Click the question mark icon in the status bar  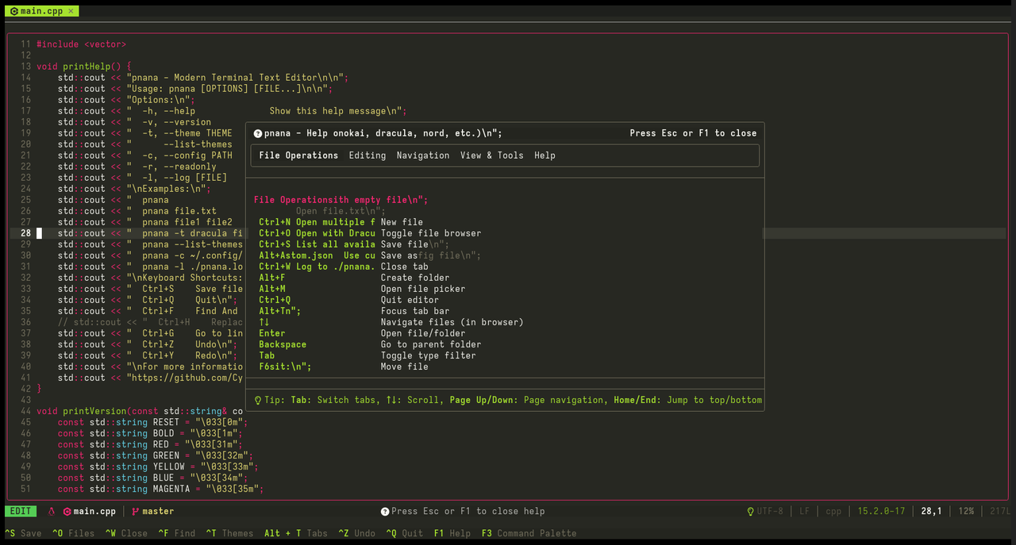coord(385,512)
